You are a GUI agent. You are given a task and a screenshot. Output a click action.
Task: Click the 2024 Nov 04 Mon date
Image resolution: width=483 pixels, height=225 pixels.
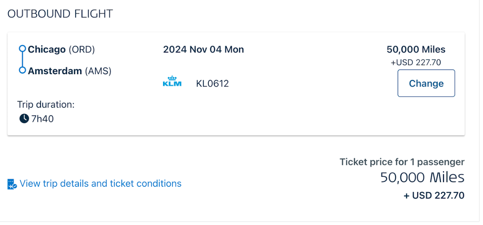203,50
